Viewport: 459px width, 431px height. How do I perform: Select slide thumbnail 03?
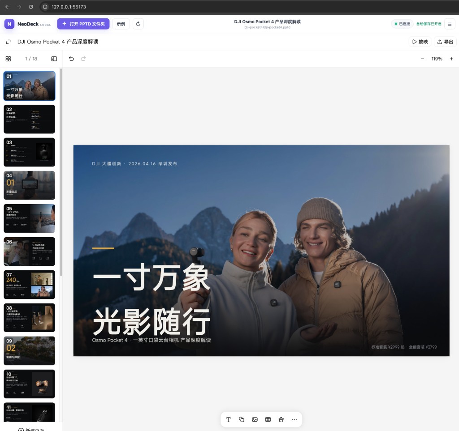click(29, 152)
